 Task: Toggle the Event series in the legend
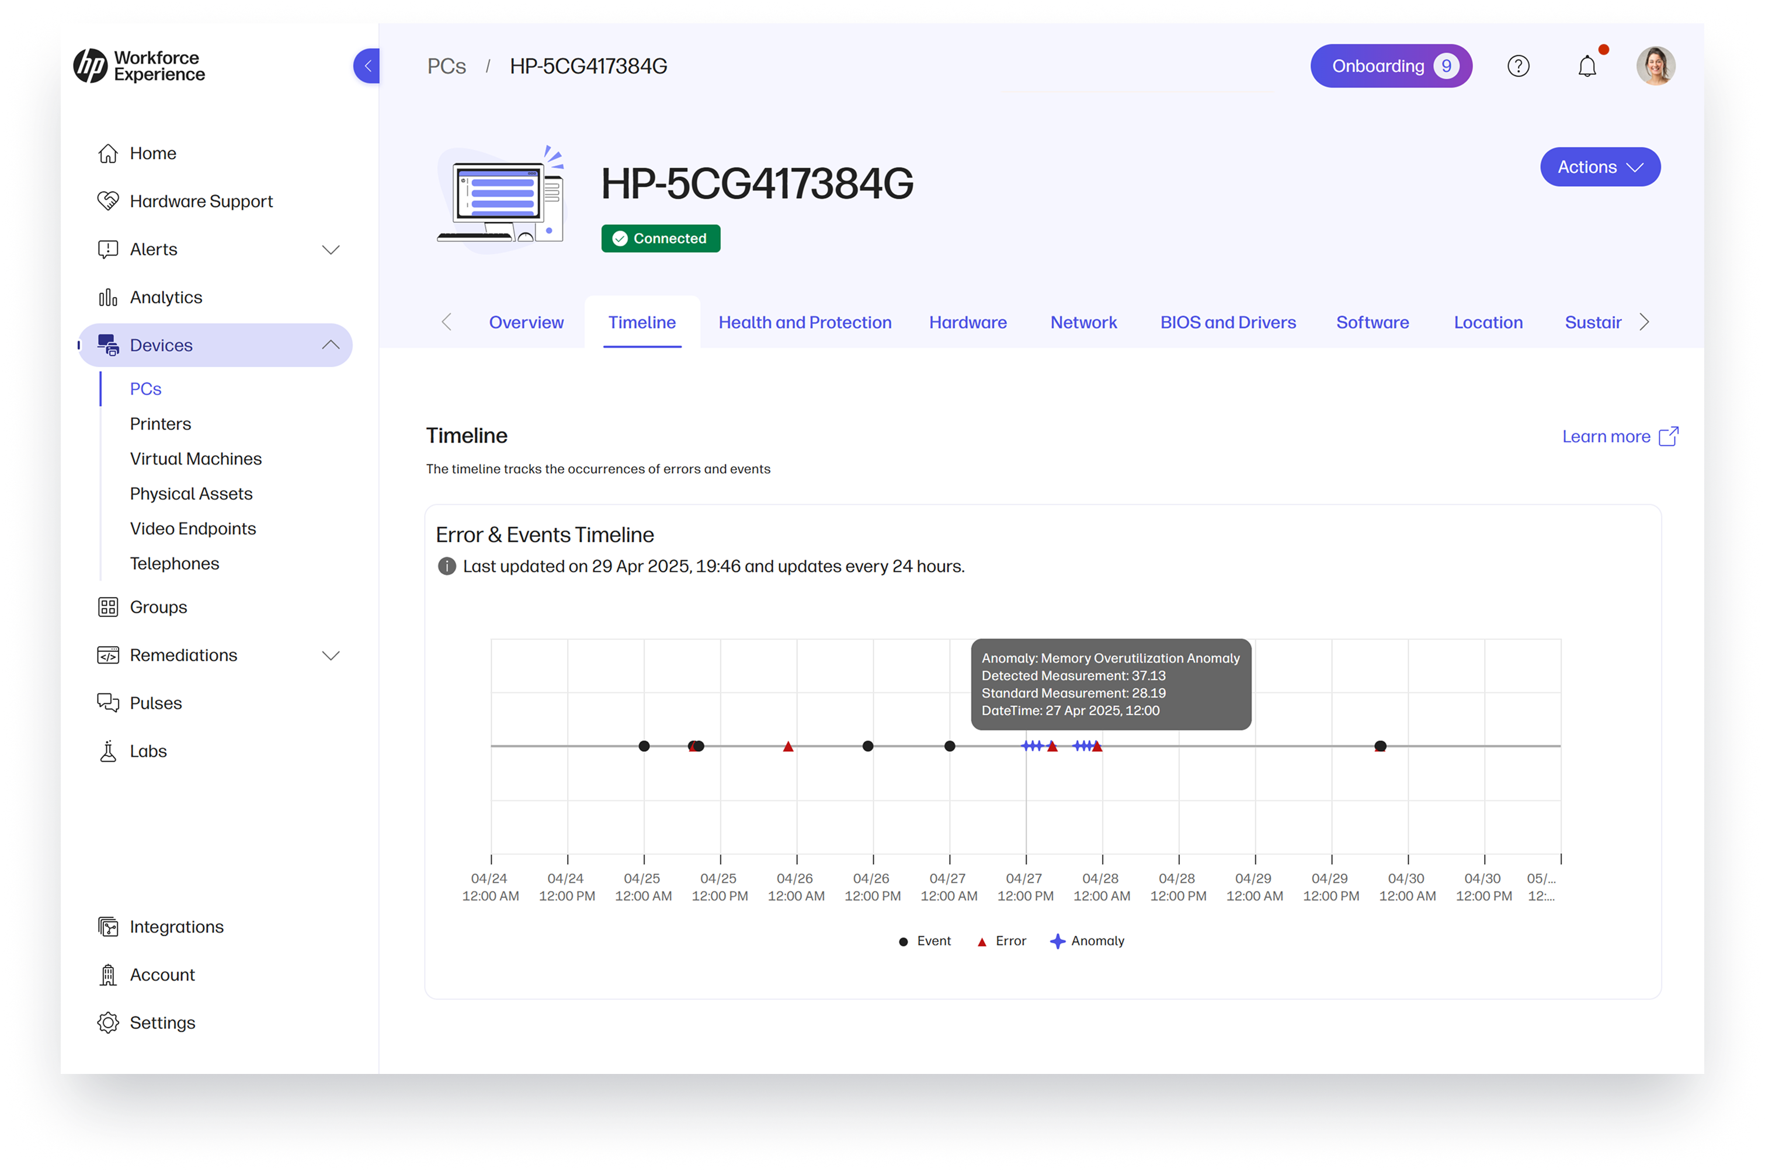click(925, 941)
